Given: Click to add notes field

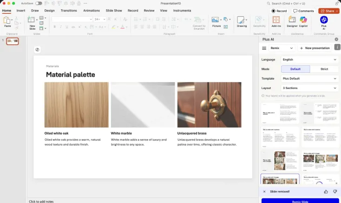Looking at the screenshot, I should tap(41, 201).
